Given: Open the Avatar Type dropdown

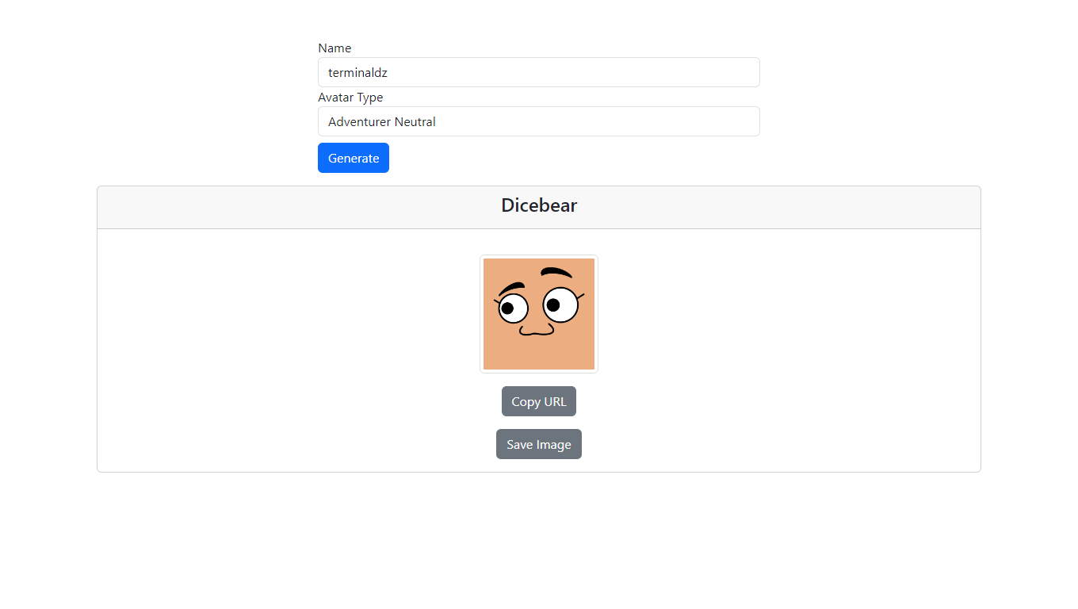Looking at the screenshot, I should 539,121.
